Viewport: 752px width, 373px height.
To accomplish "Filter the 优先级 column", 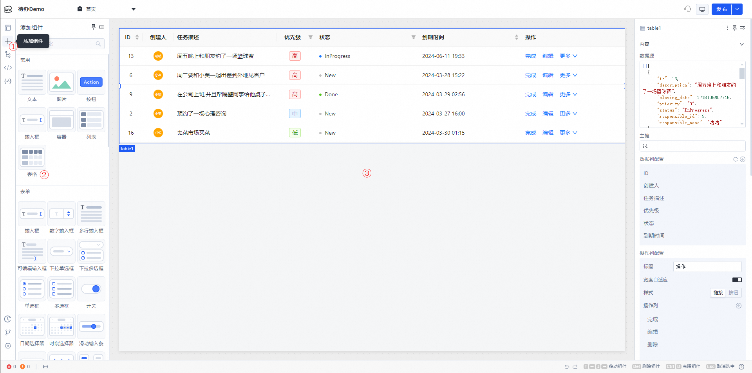I will pyautogui.click(x=311, y=37).
